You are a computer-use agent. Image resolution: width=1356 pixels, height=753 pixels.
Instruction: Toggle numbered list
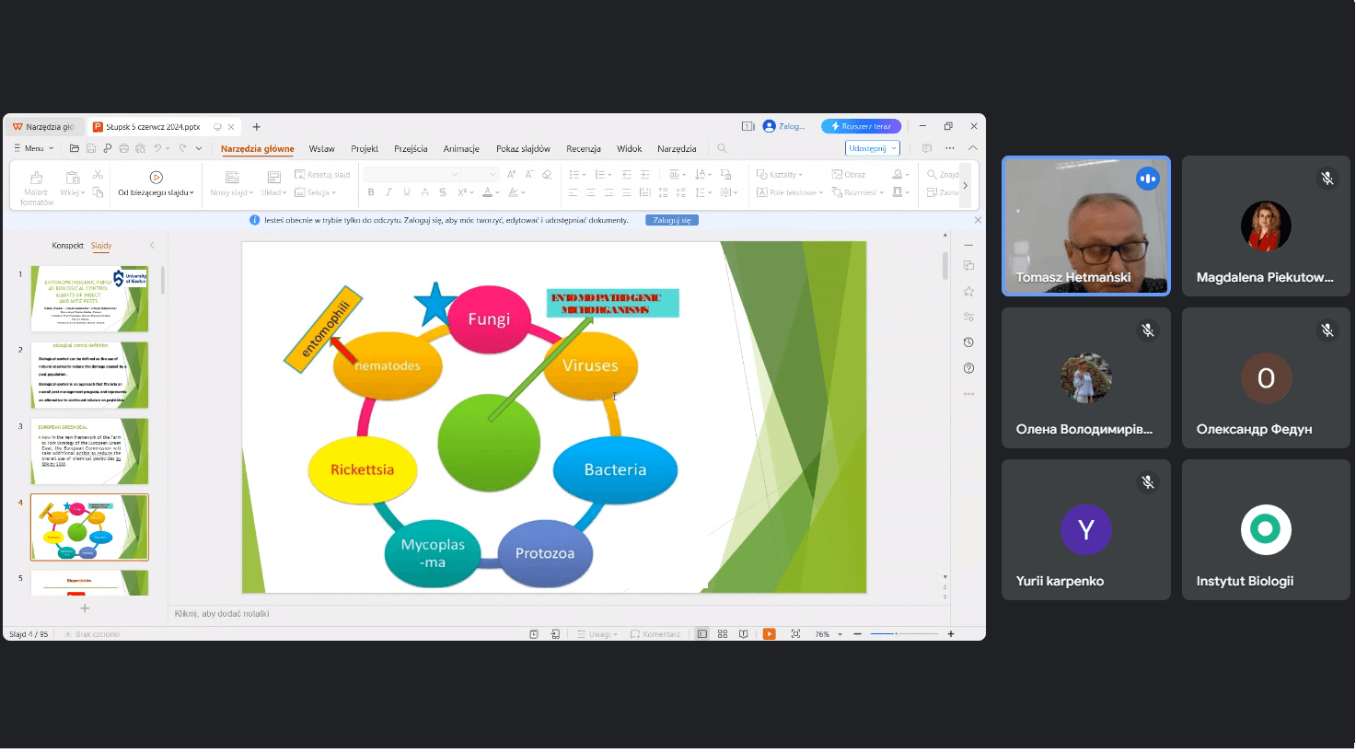[602, 174]
